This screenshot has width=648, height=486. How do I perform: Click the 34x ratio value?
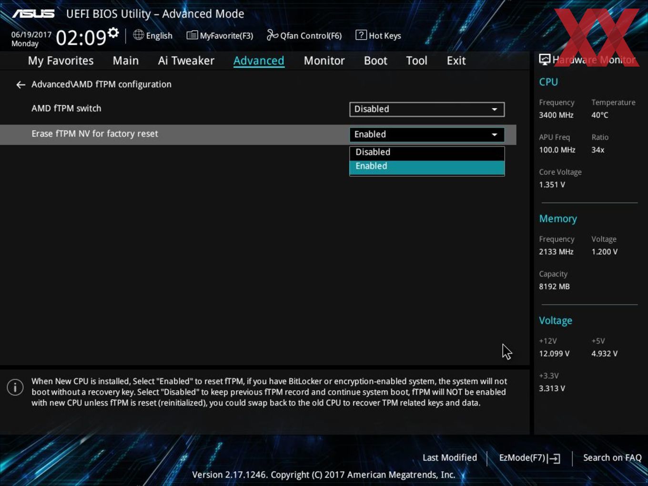[x=598, y=150]
